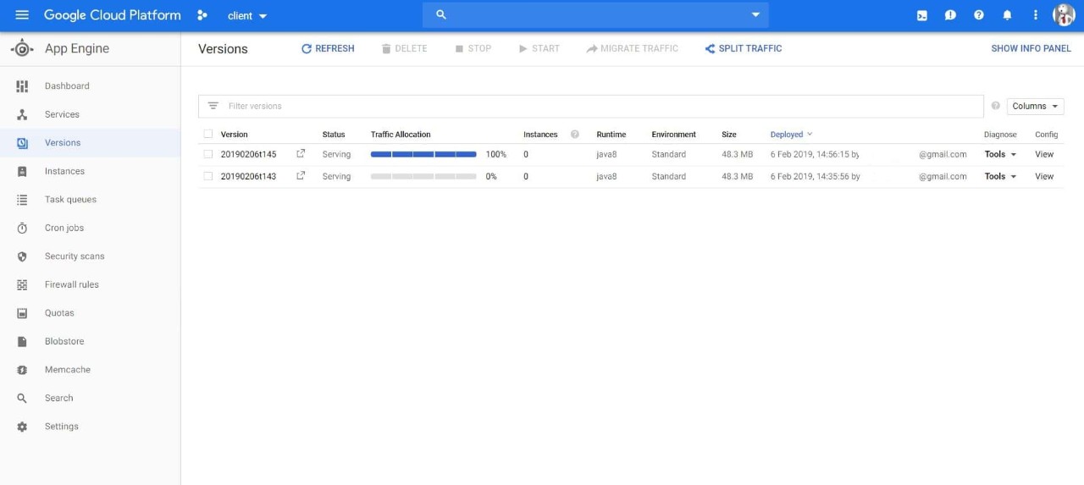This screenshot has height=485, width=1084.
Task: Activate Cloud Shell icon in top bar
Action: 922,15
